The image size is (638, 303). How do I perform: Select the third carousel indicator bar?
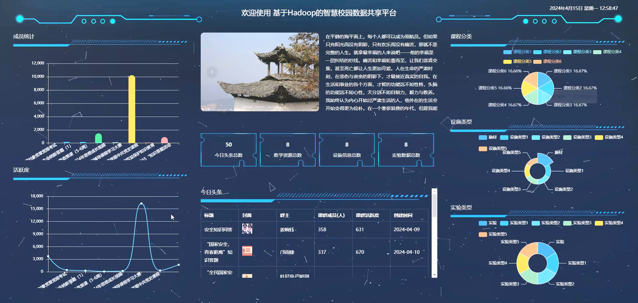click(272, 107)
